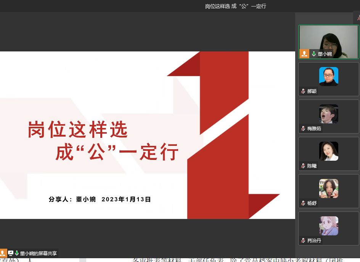Click the muted mic icon beside 肖治丹

[x=303, y=241]
